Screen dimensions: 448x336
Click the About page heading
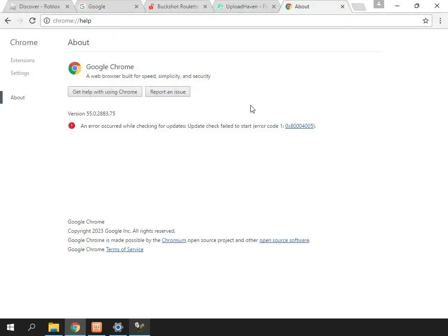tap(79, 42)
